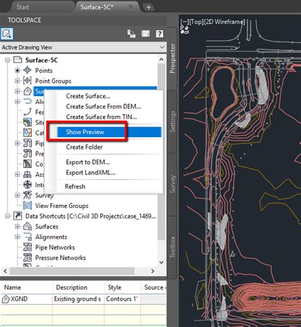Click the Points node icon

click(27, 70)
